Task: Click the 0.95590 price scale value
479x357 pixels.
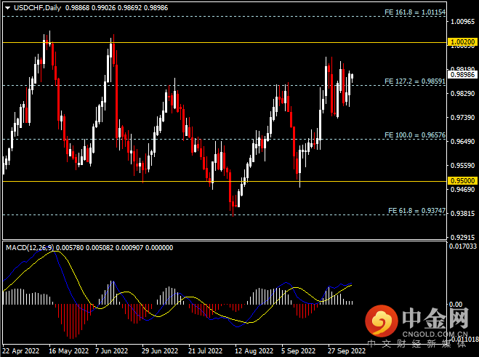Action: click(x=463, y=165)
